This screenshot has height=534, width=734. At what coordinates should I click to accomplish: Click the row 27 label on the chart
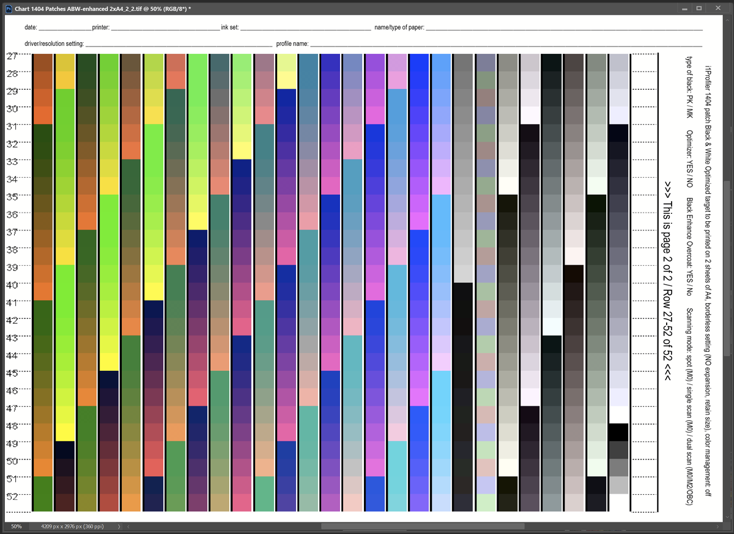point(12,56)
